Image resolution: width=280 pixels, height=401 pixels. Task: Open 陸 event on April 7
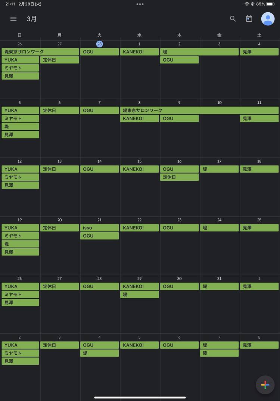[x=220, y=353]
